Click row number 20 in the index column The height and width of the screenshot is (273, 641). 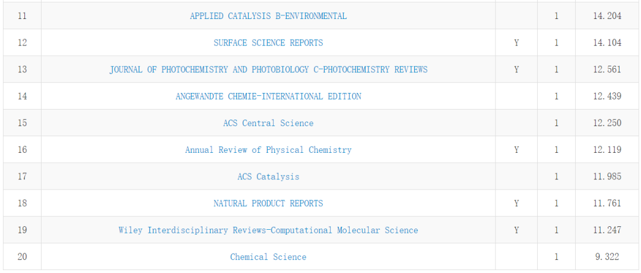[22, 256]
